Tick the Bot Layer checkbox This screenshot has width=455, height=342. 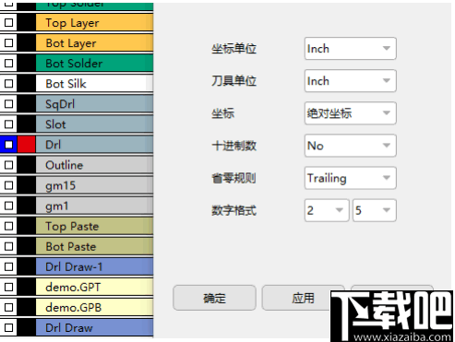tap(8, 42)
